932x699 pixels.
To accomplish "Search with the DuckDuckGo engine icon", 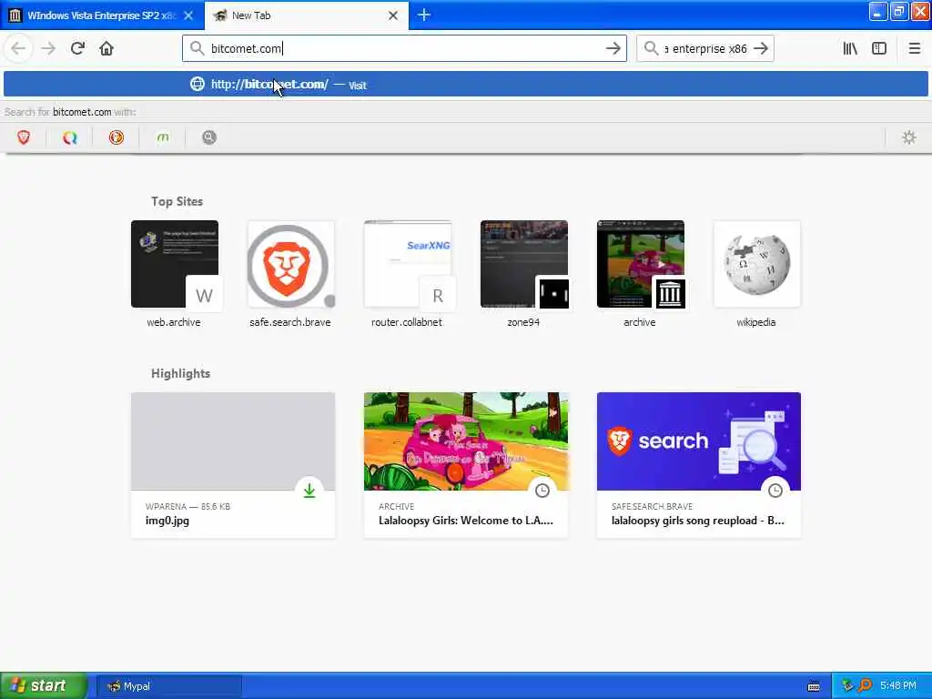I will coord(116,138).
